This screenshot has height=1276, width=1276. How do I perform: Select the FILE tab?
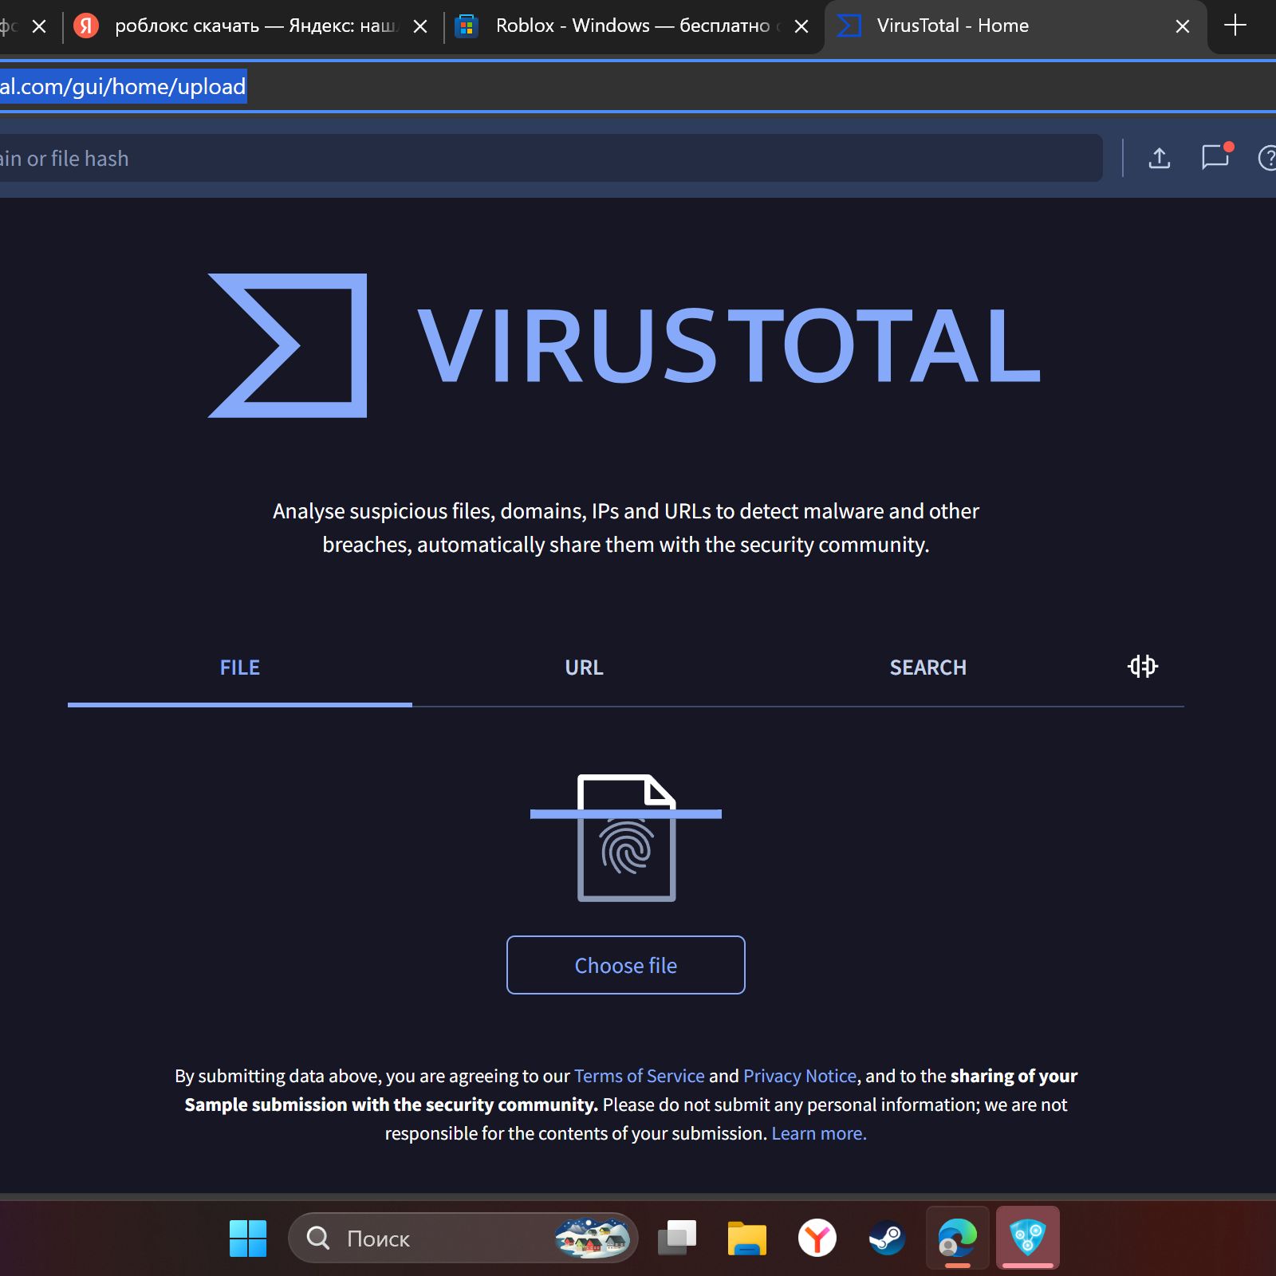[240, 668]
